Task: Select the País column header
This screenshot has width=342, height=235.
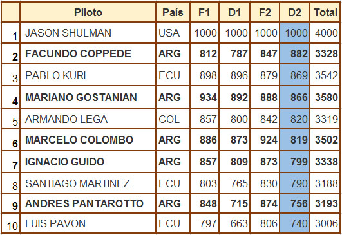Action: point(173,12)
